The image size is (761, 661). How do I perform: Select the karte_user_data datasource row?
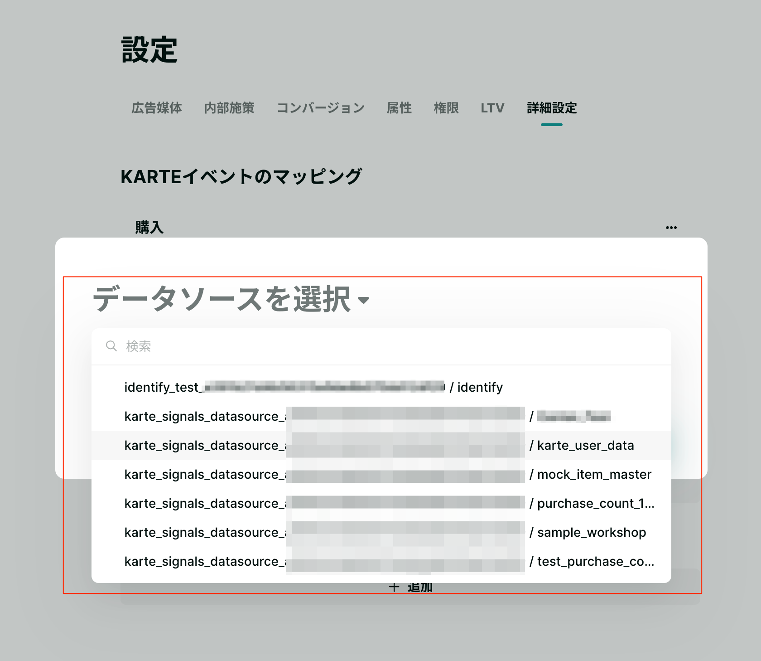(x=381, y=445)
